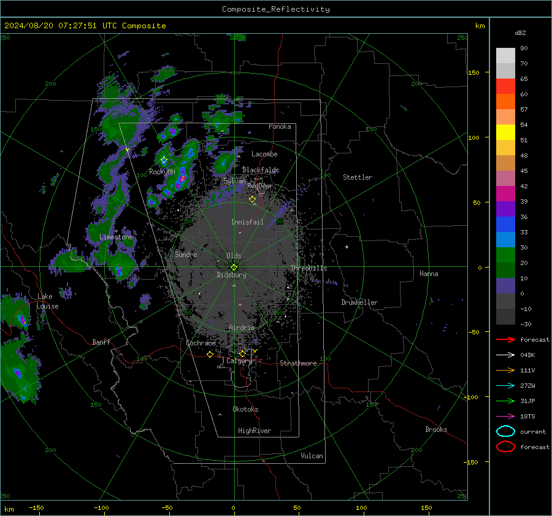
Task: Click the indigo 10 dBZ legend swatch
Action: 505,286
